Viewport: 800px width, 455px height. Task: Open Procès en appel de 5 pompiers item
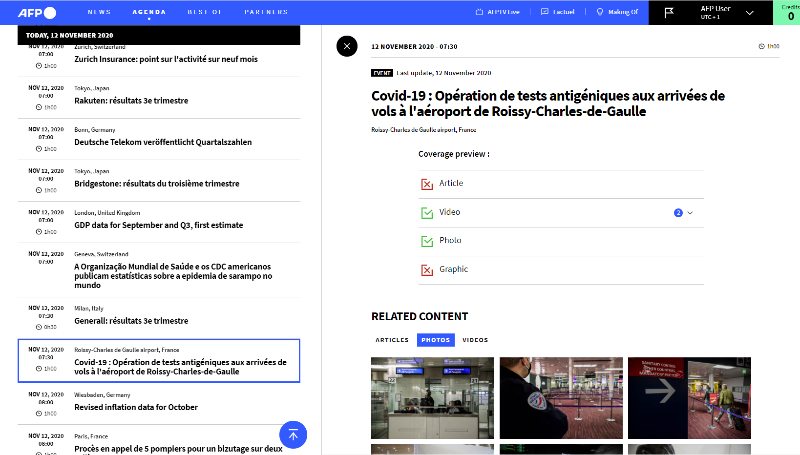pyautogui.click(x=178, y=449)
